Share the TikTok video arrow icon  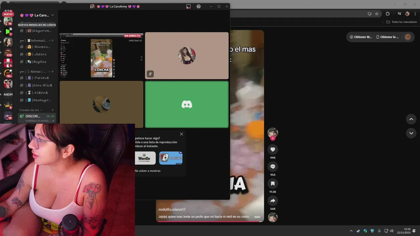point(273,201)
